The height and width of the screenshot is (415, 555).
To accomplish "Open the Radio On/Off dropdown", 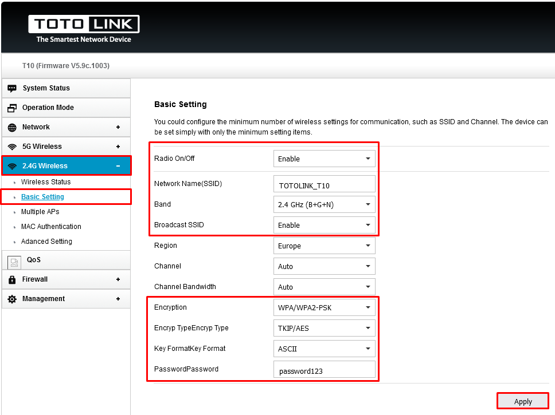I will tap(324, 159).
